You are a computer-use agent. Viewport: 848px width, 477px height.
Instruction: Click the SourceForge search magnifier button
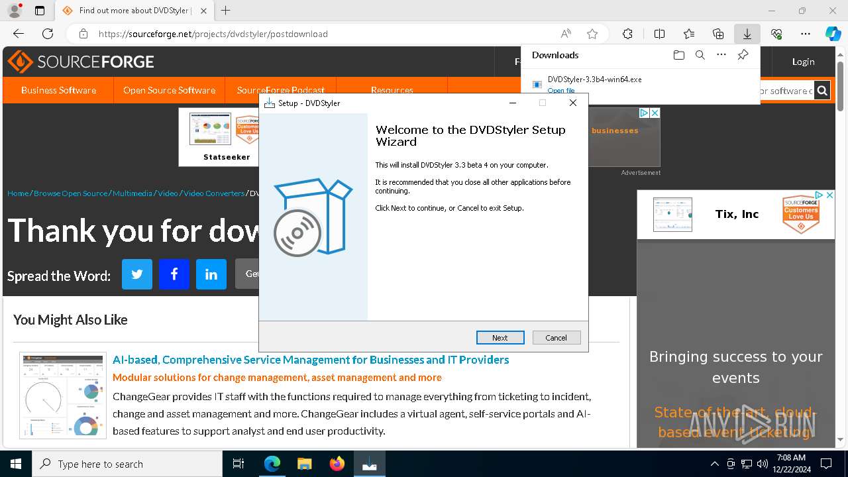click(821, 90)
